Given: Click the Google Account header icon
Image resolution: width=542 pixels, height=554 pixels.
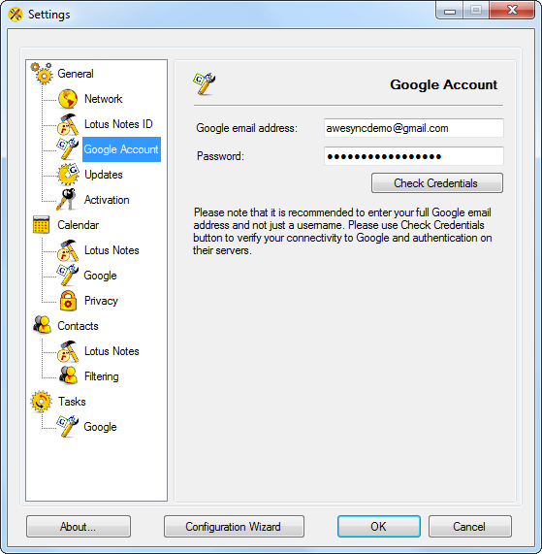Looking at the screenshot, I should click(204, 84).
